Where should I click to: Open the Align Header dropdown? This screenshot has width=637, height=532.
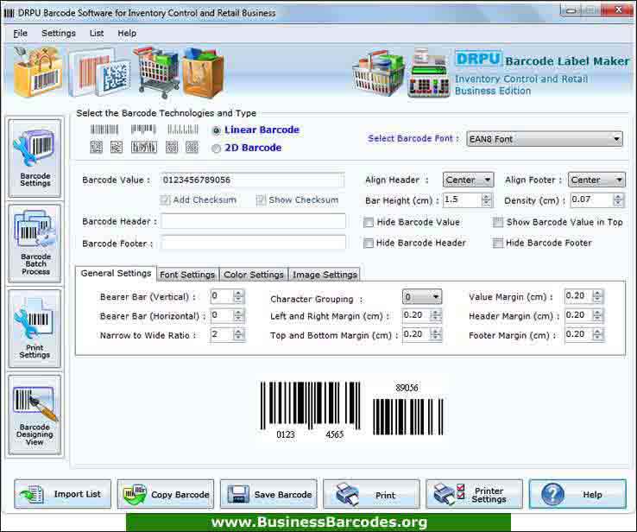[469, 180]
